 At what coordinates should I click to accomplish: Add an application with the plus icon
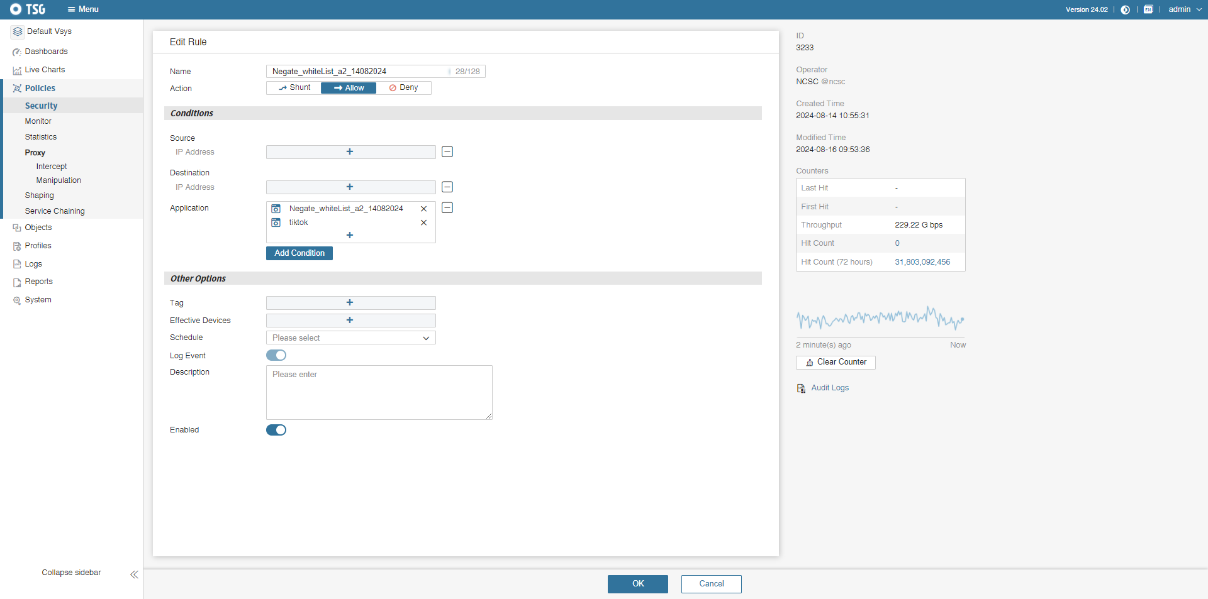click(x=350, y=235)
